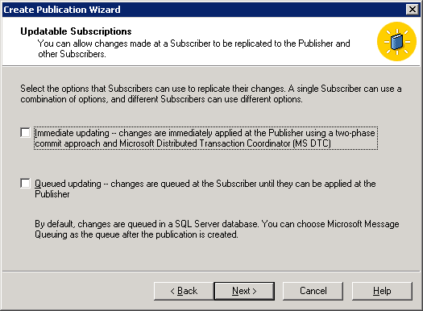Close the Create Publication Wizard window
The width and height of the screenshot is (423, 311).
(x=413, y=10)
